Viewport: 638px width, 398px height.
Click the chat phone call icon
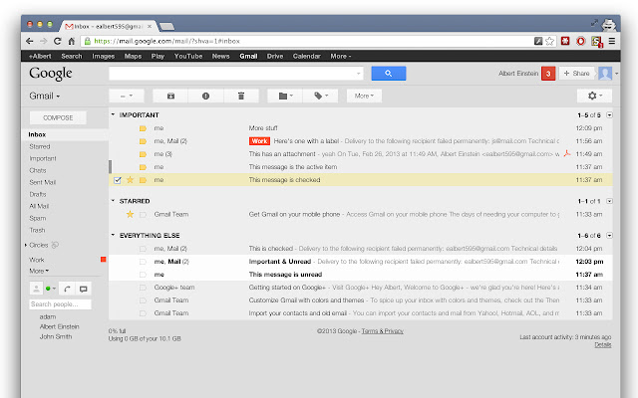point(67,289)
